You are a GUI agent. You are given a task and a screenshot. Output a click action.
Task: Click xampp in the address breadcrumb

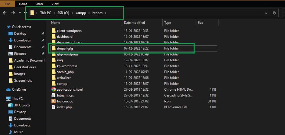81,13
